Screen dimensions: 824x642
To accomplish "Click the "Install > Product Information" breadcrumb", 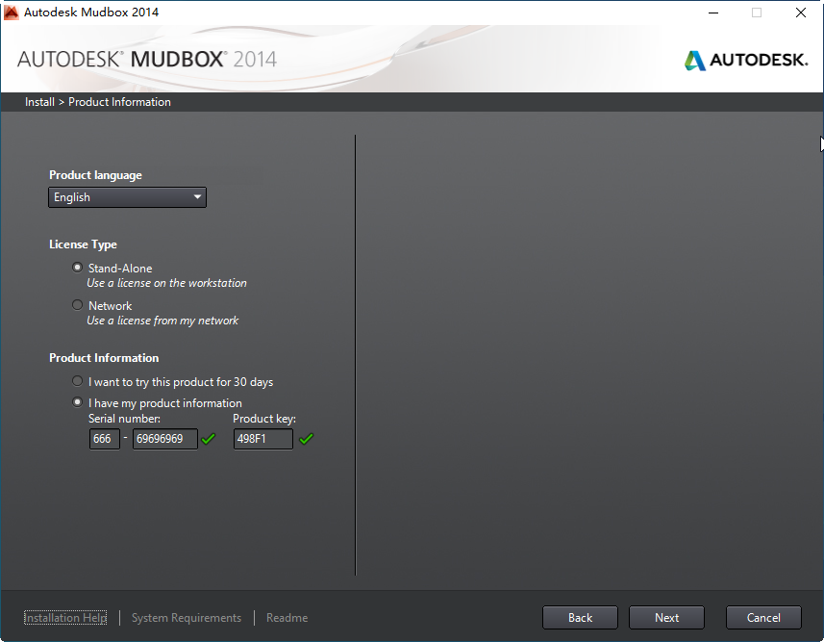I will [x=98, y=102].
